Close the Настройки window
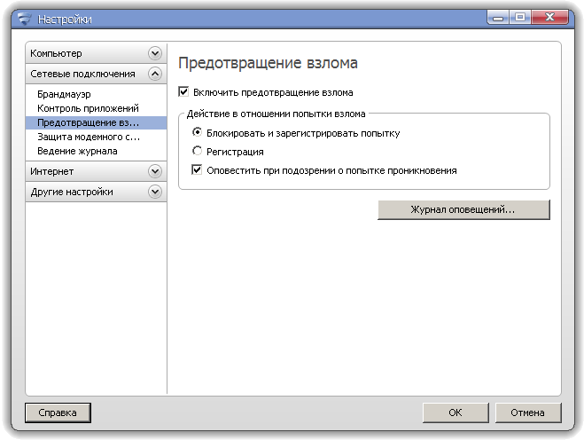The width and height of the screenshot is (584, 440). point(550,18)
